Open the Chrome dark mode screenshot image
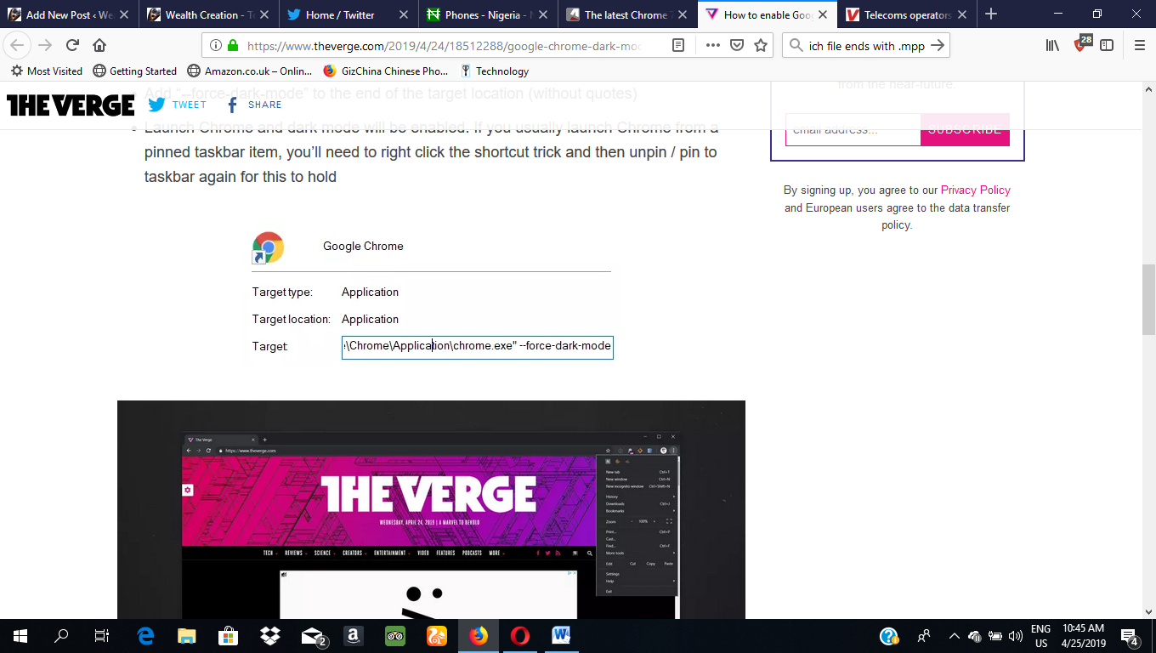The width and height of the screenshot is (1156, 653). tap(431, 509)
